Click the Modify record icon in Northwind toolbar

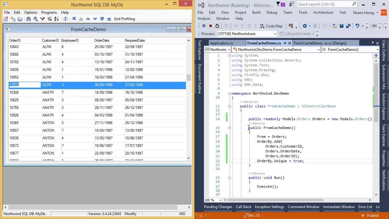pyautogui.click(x=5, y=19)
